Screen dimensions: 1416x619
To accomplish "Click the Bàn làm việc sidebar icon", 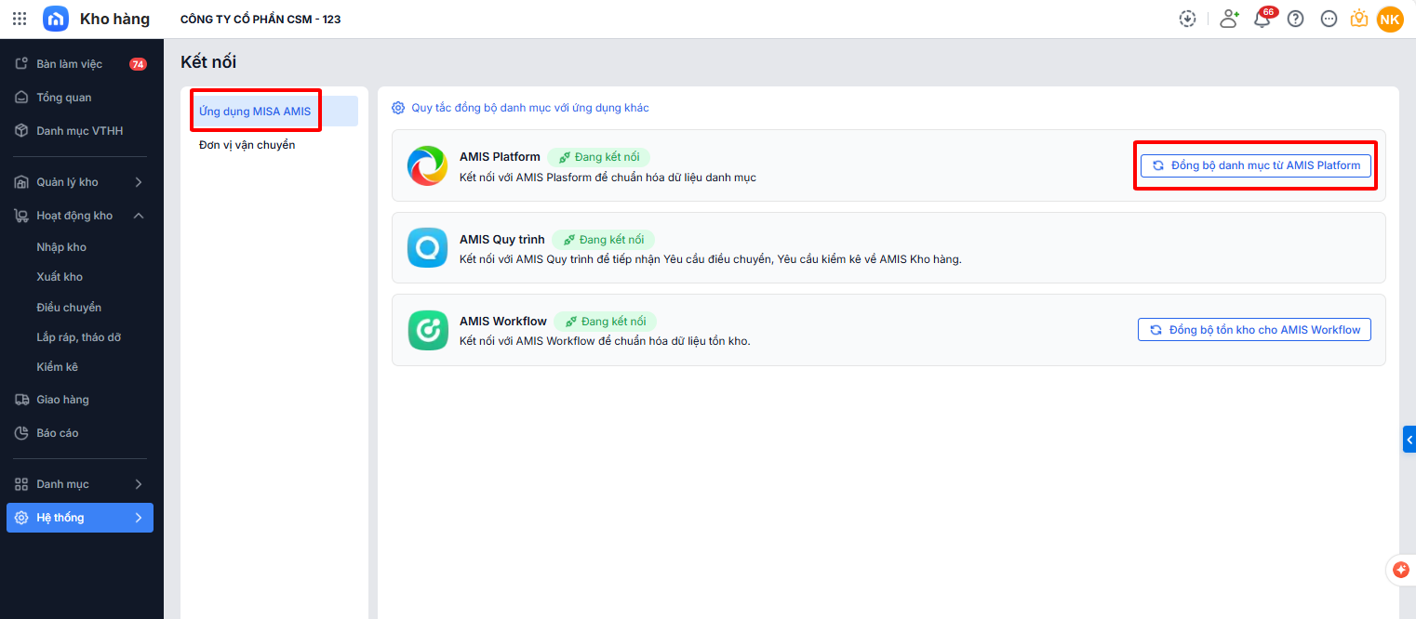I will 21,64.
